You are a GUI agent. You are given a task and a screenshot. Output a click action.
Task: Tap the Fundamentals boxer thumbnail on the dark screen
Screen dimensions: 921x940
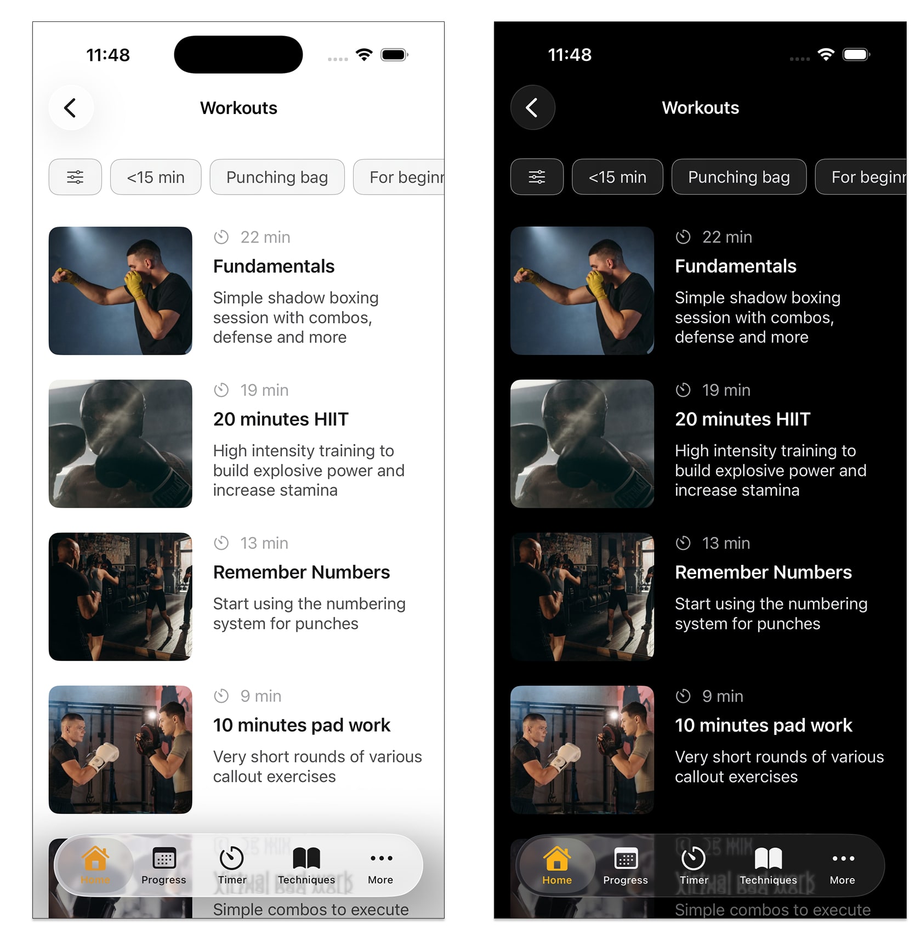click(582, 291)
